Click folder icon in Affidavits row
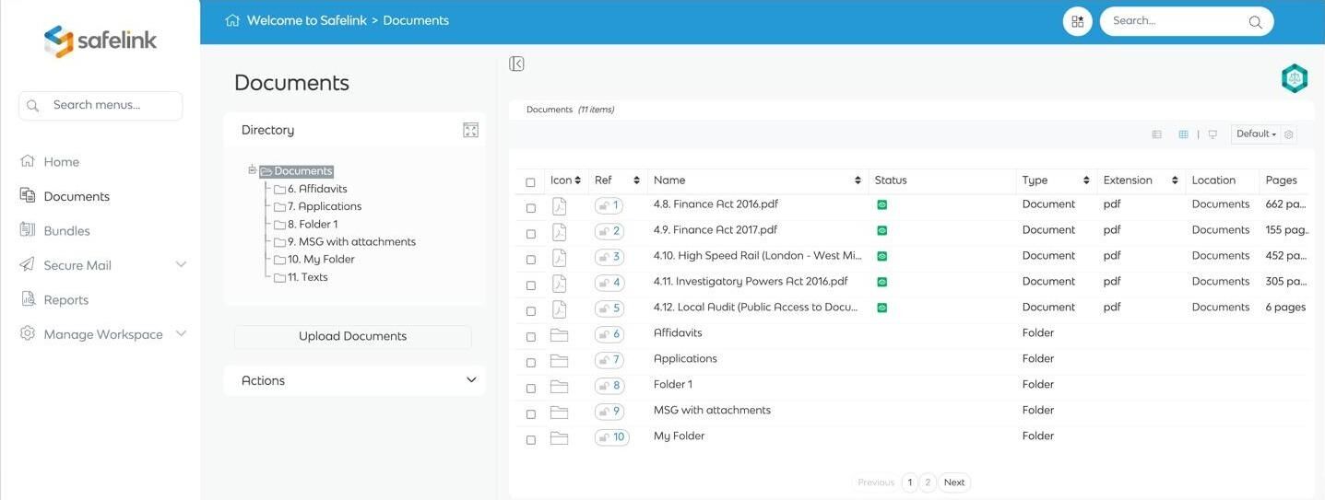This screenshot has height=500, width=1325. pos(559,335)
